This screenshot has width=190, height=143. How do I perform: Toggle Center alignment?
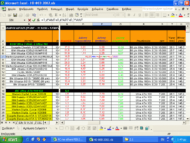pyautogui.click(x=152, y=15)
